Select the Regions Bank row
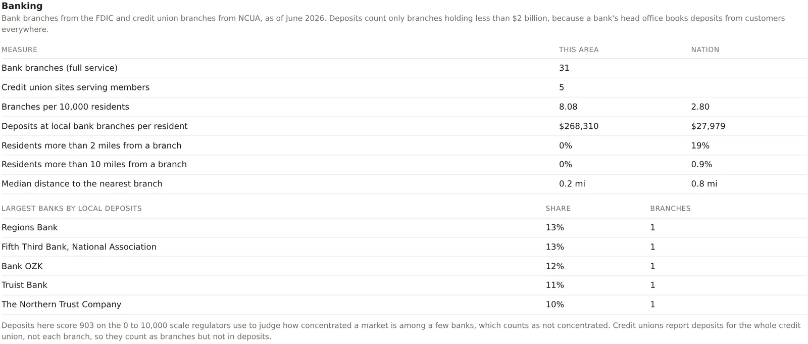This screenshot has width=808, height=344. tap(404, 228)
